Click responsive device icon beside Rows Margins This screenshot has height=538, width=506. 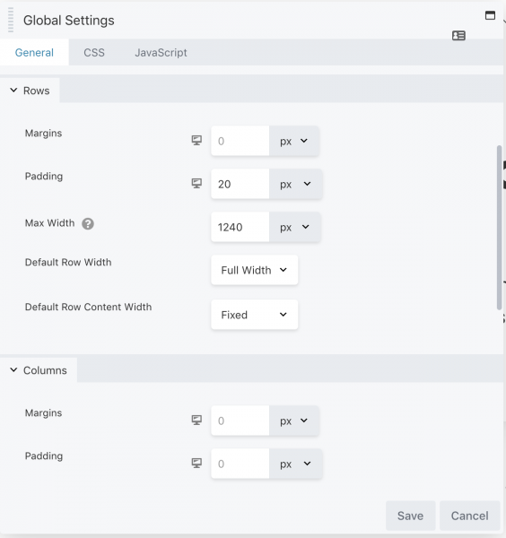coord(196,141)
